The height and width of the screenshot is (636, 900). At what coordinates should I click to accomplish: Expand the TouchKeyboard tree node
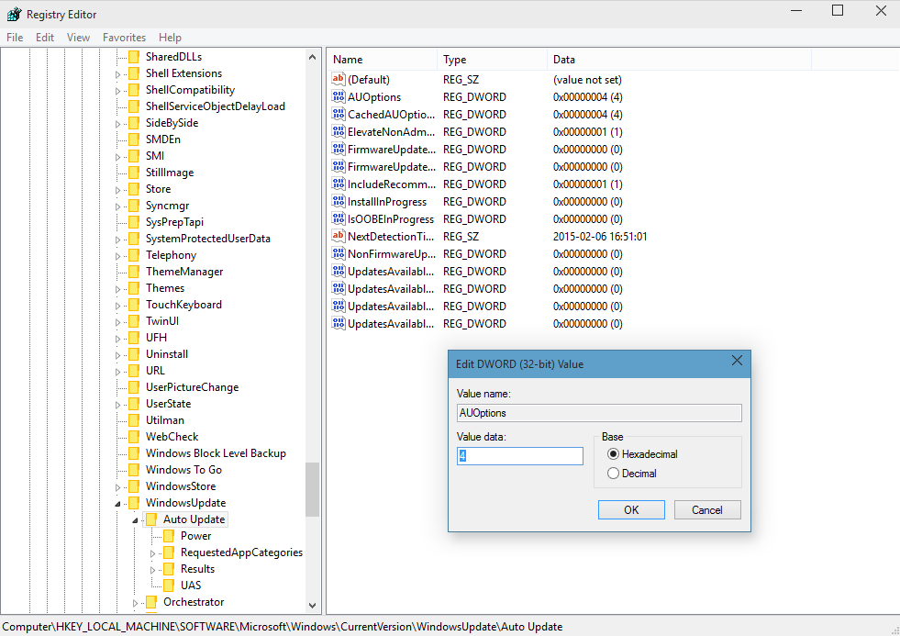117,306
